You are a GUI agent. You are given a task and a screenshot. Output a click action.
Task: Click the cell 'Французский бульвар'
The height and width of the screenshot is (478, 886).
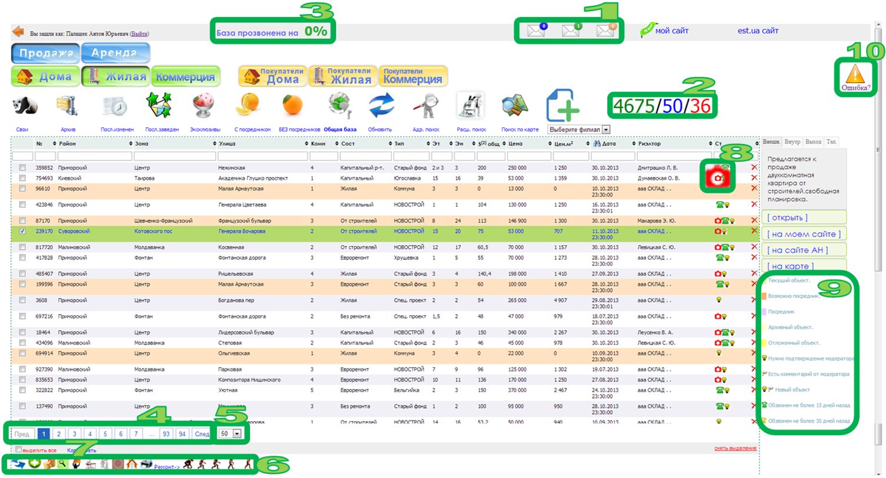(245, 221)
